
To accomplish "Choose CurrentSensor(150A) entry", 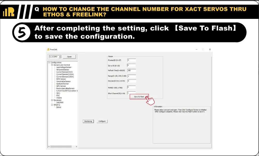I will [x=65, y=77].
